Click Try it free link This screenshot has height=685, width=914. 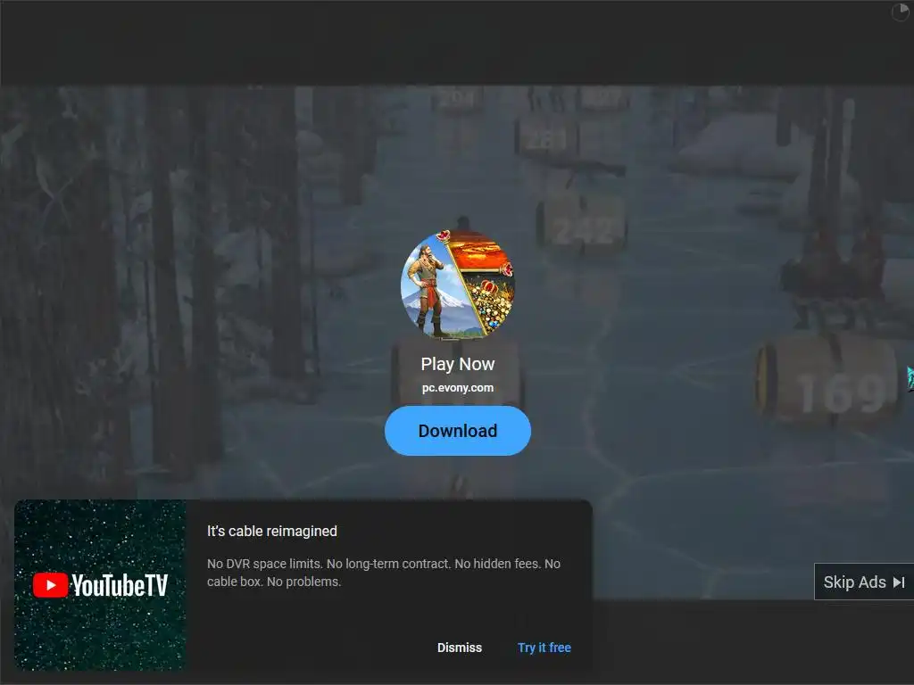(544, 648)
